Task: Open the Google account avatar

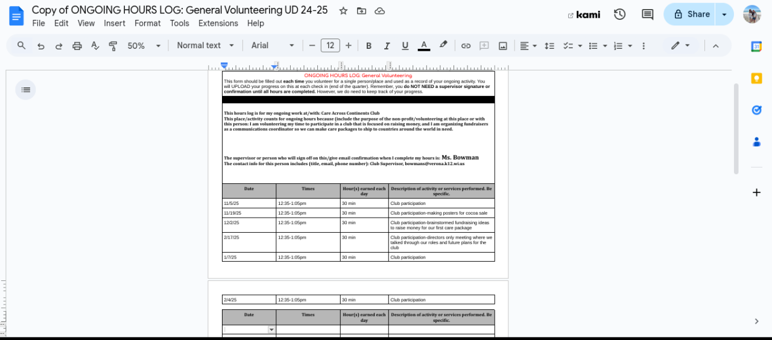Action: click(752, 14)
